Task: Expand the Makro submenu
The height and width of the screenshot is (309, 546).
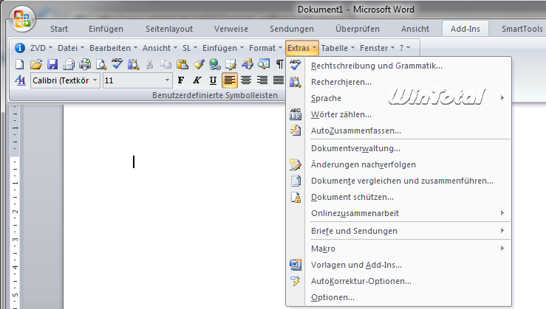Action: coord(398,249)
